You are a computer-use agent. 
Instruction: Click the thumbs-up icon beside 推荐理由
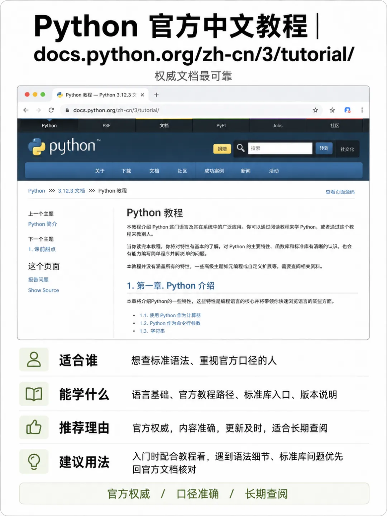(34, 427)
